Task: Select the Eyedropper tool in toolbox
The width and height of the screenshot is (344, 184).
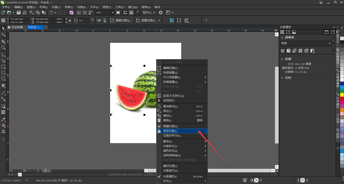Action: coord(3,120)
